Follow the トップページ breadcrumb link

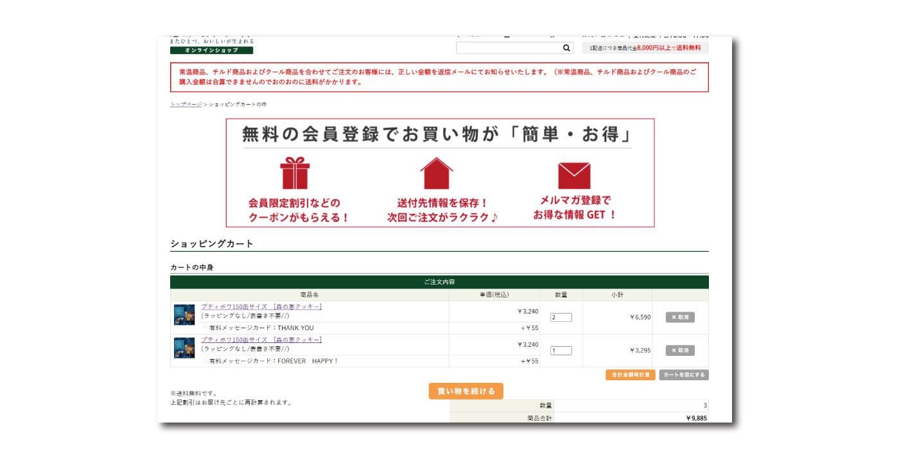click(186, 104)
